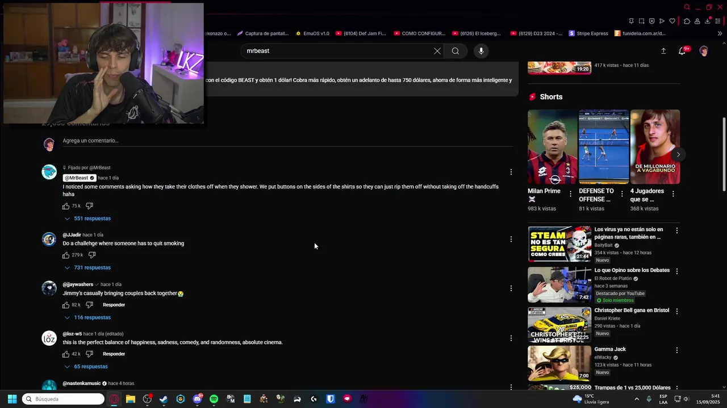Open YouTube notifications bell
Screen dimensions: 727x408
(x=682, y=51)
